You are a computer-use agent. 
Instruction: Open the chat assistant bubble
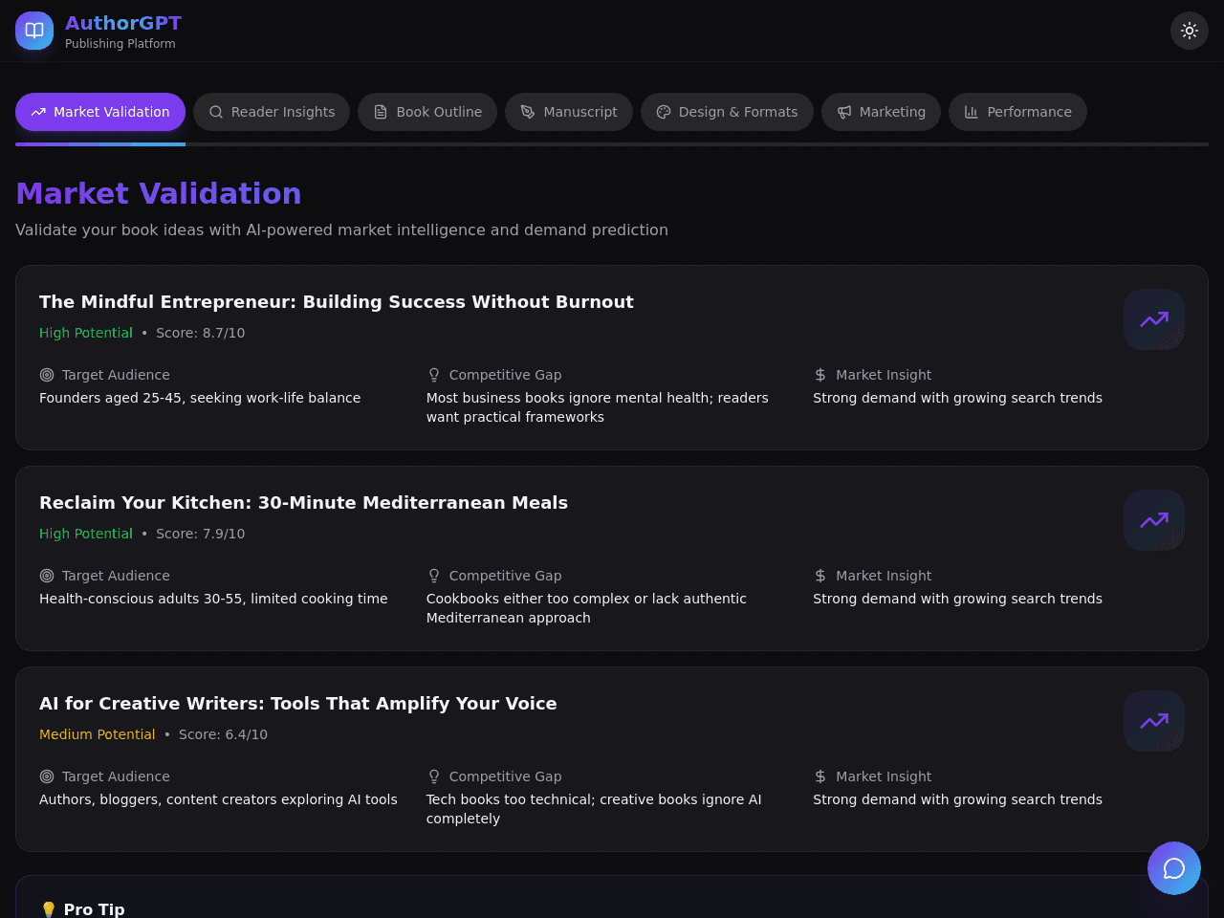click(x=1174, y=868)
